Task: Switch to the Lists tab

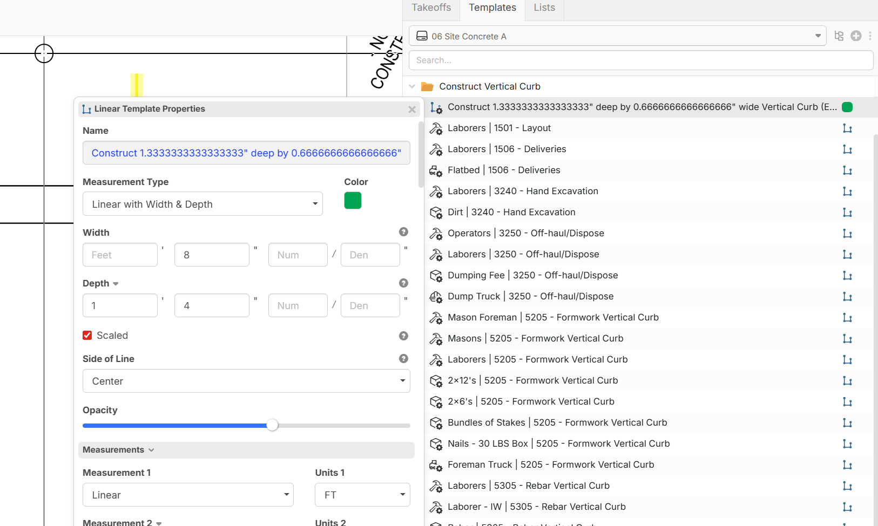Action: point(544,8)
